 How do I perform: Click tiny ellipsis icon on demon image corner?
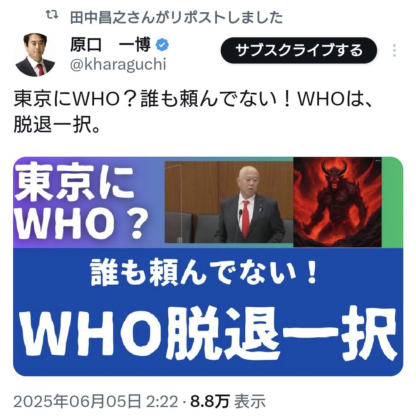click(378, 161)
